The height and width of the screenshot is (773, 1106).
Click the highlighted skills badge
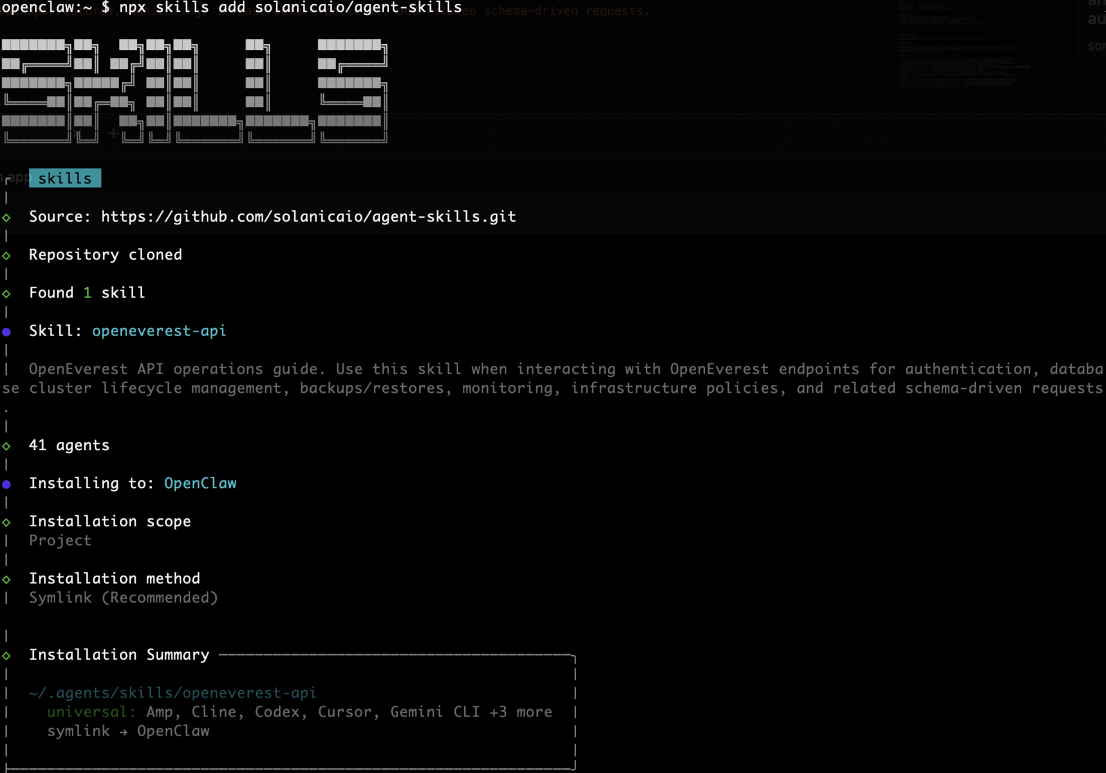point(65,178)
